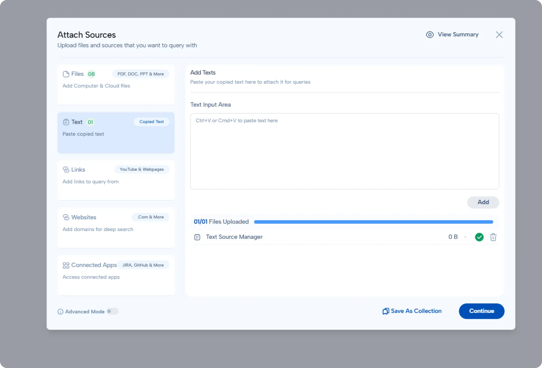Click the Links chain icon
This screenshot has width=542, height=368.
66,170
